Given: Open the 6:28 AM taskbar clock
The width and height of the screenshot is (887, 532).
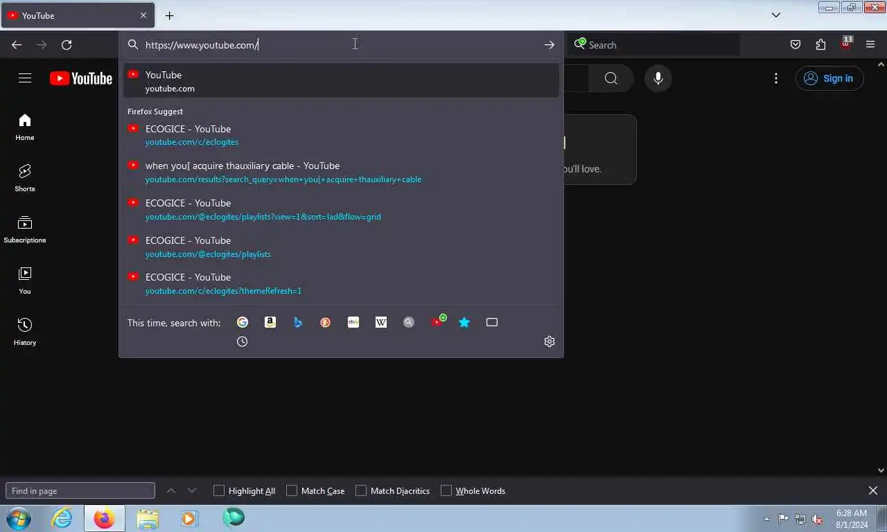Looking at the screenshot, I should coord(852,519).
